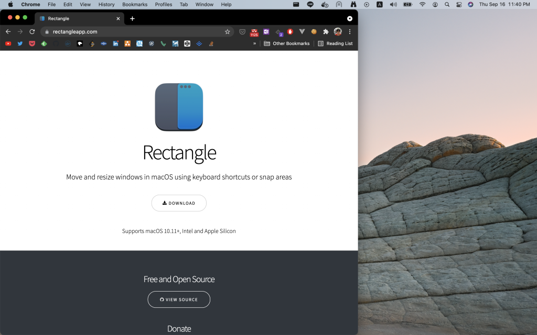Screen dimensions: 537x335
Task: Open the Chrome menu in the menu bar
Action: 30,4
